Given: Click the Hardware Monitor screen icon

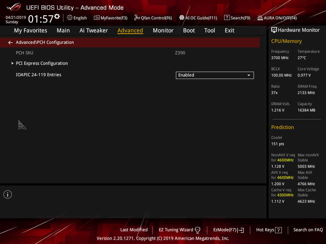Looking at the screenshot, I should [x=274, y=30].
